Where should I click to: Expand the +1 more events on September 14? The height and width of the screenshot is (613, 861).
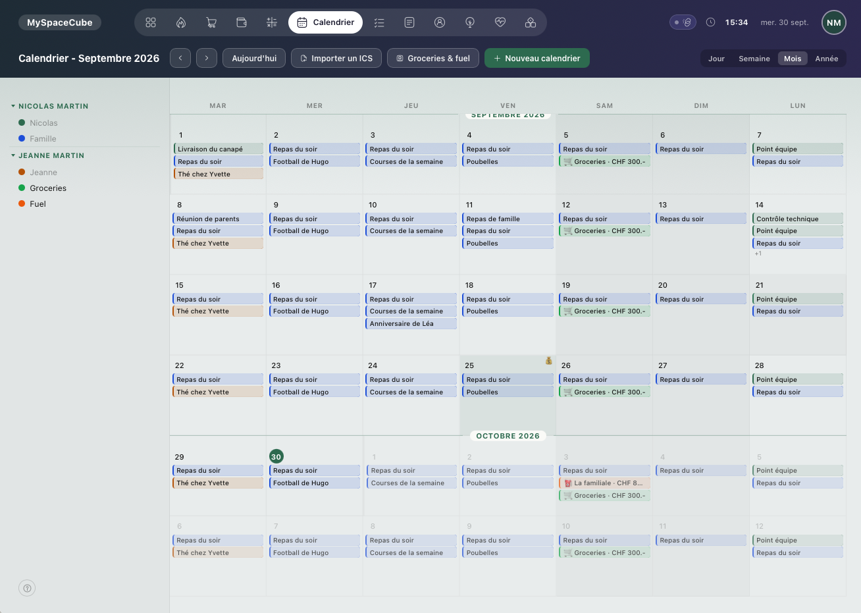[758, 253]
